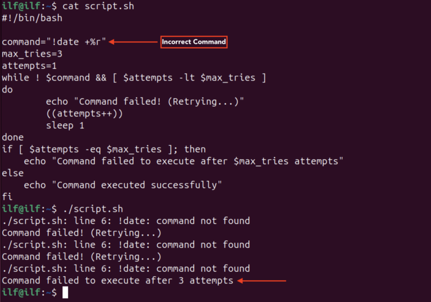Click the 'if [ $attempts -eq $max_tries ]' line
This screenshot has width=431, height=302.
click(x=104, y=150)
